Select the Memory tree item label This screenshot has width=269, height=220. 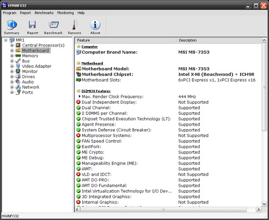pyautogui.click(x=30, y=56)
